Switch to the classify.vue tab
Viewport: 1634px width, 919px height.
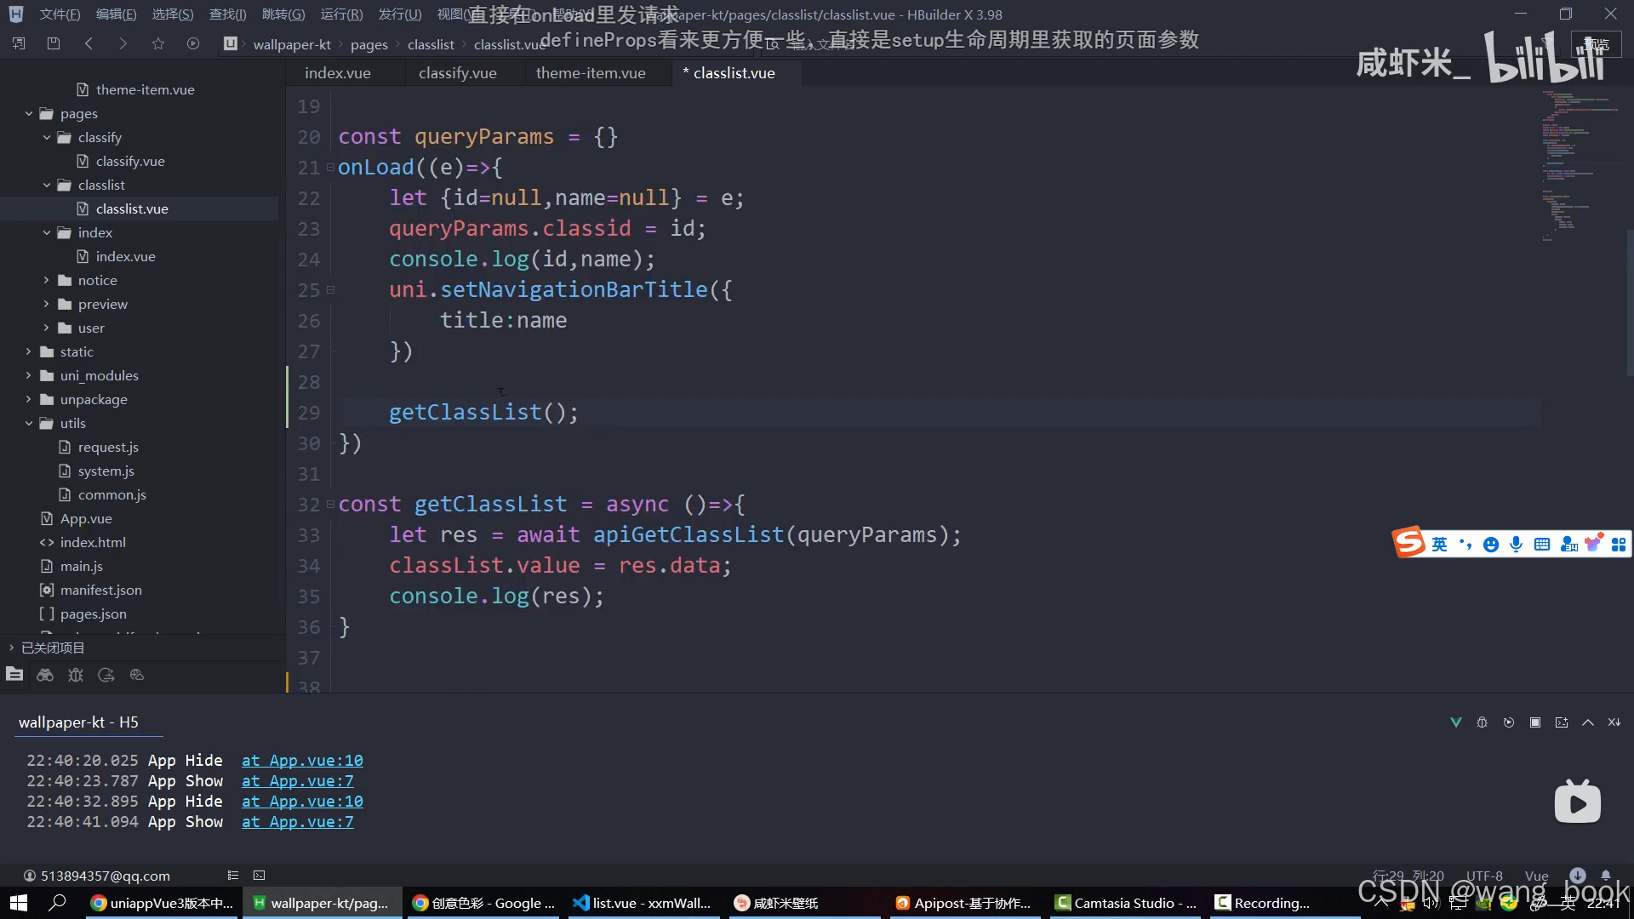(x=457, y=73)
